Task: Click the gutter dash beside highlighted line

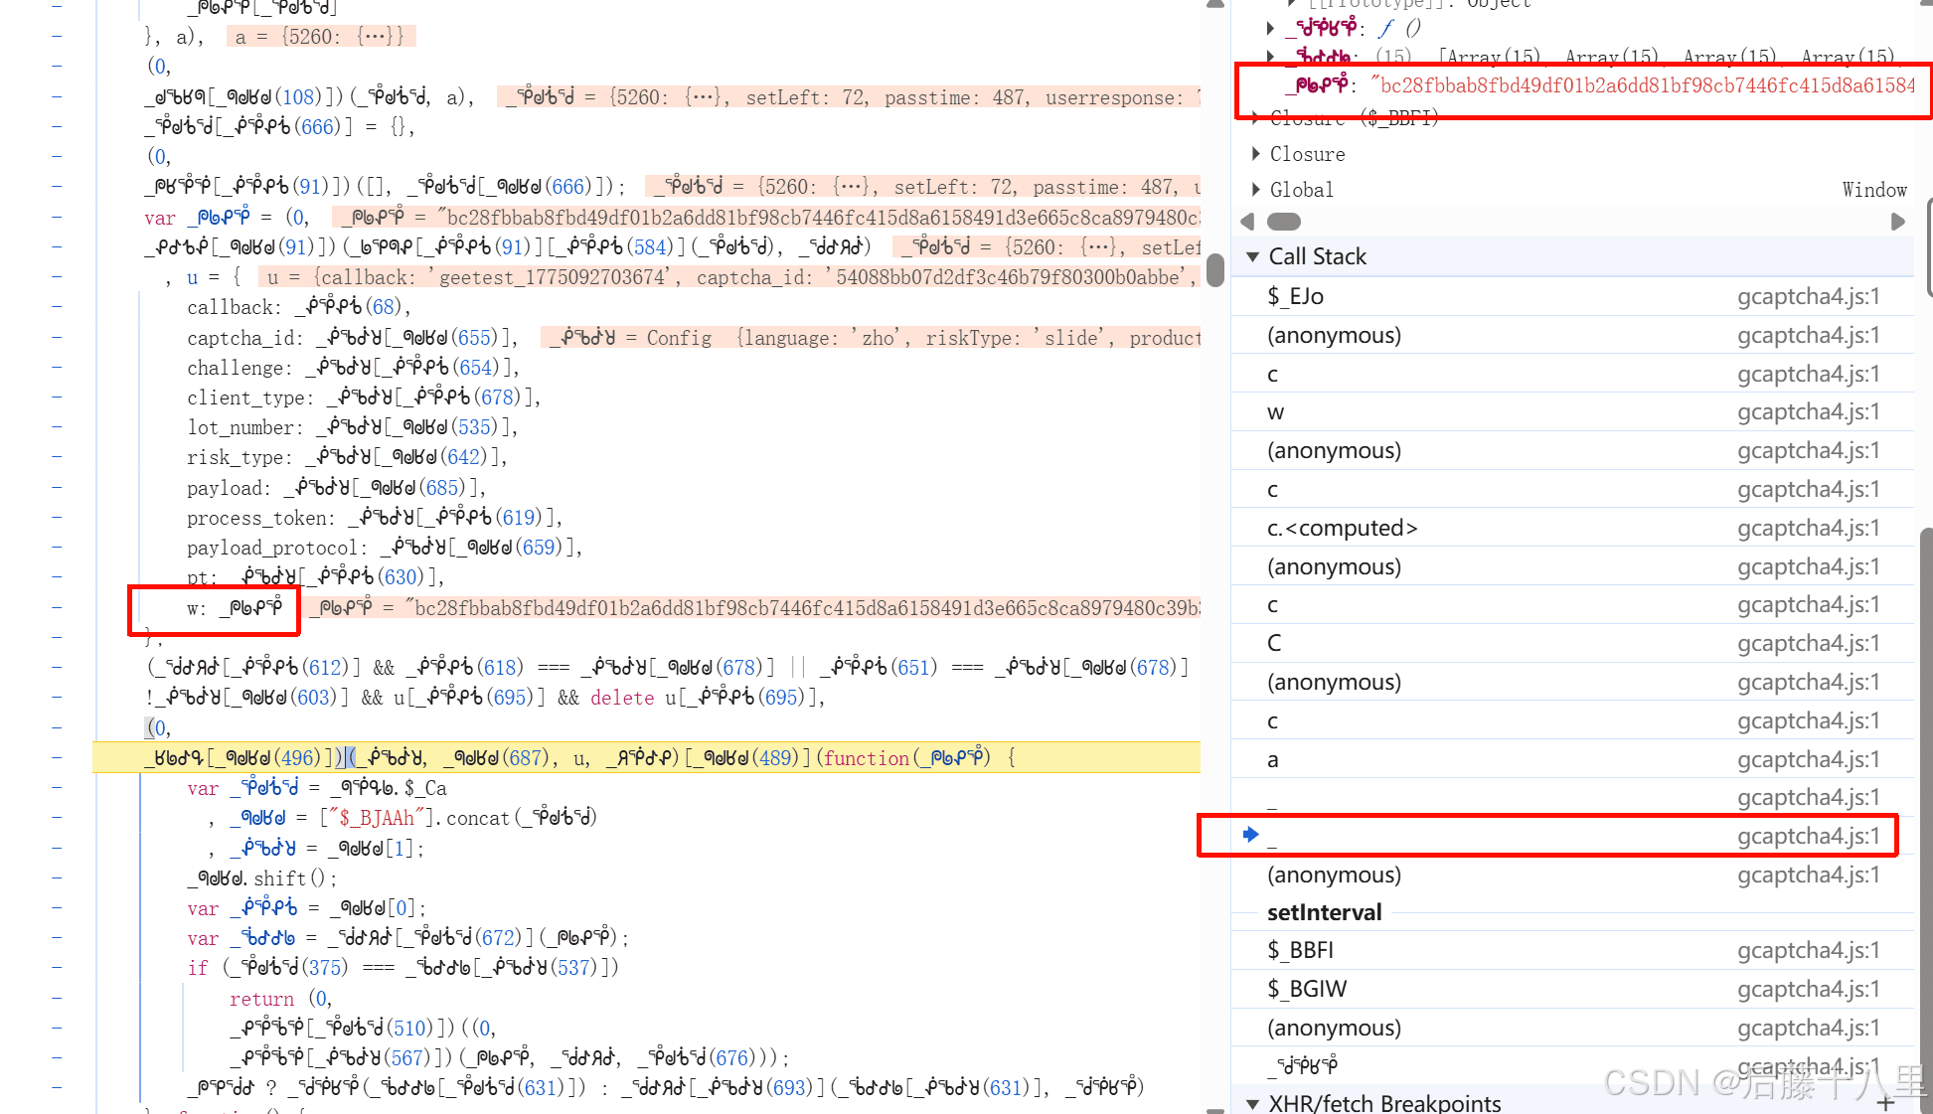Action: 57,757
